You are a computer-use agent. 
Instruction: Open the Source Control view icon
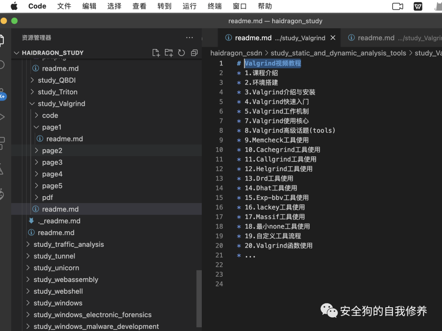tap(2, 94)
